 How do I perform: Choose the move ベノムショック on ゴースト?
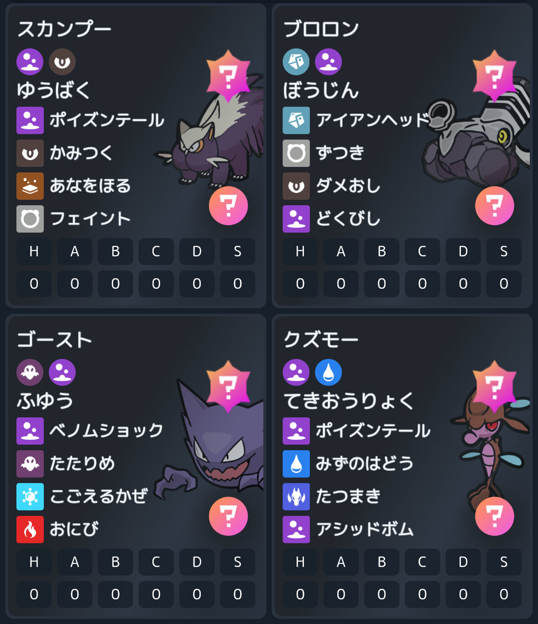coord(90,431)
